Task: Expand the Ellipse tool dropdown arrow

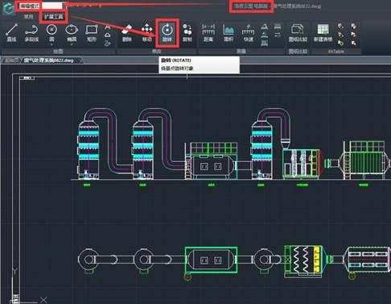Action: pos(72,44)
